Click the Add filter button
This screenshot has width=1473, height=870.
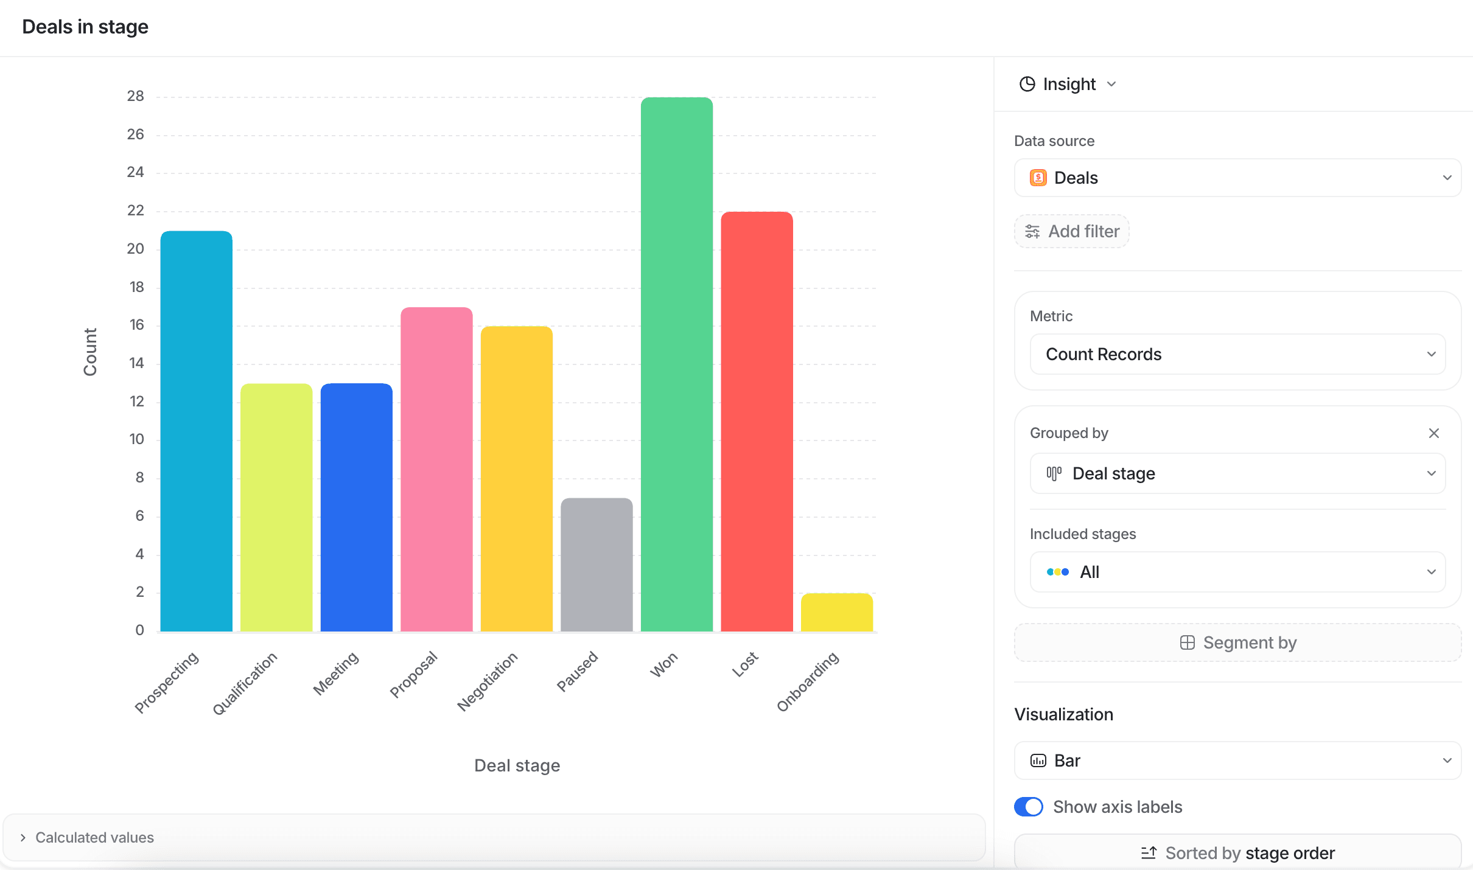tap(1072, 231)
